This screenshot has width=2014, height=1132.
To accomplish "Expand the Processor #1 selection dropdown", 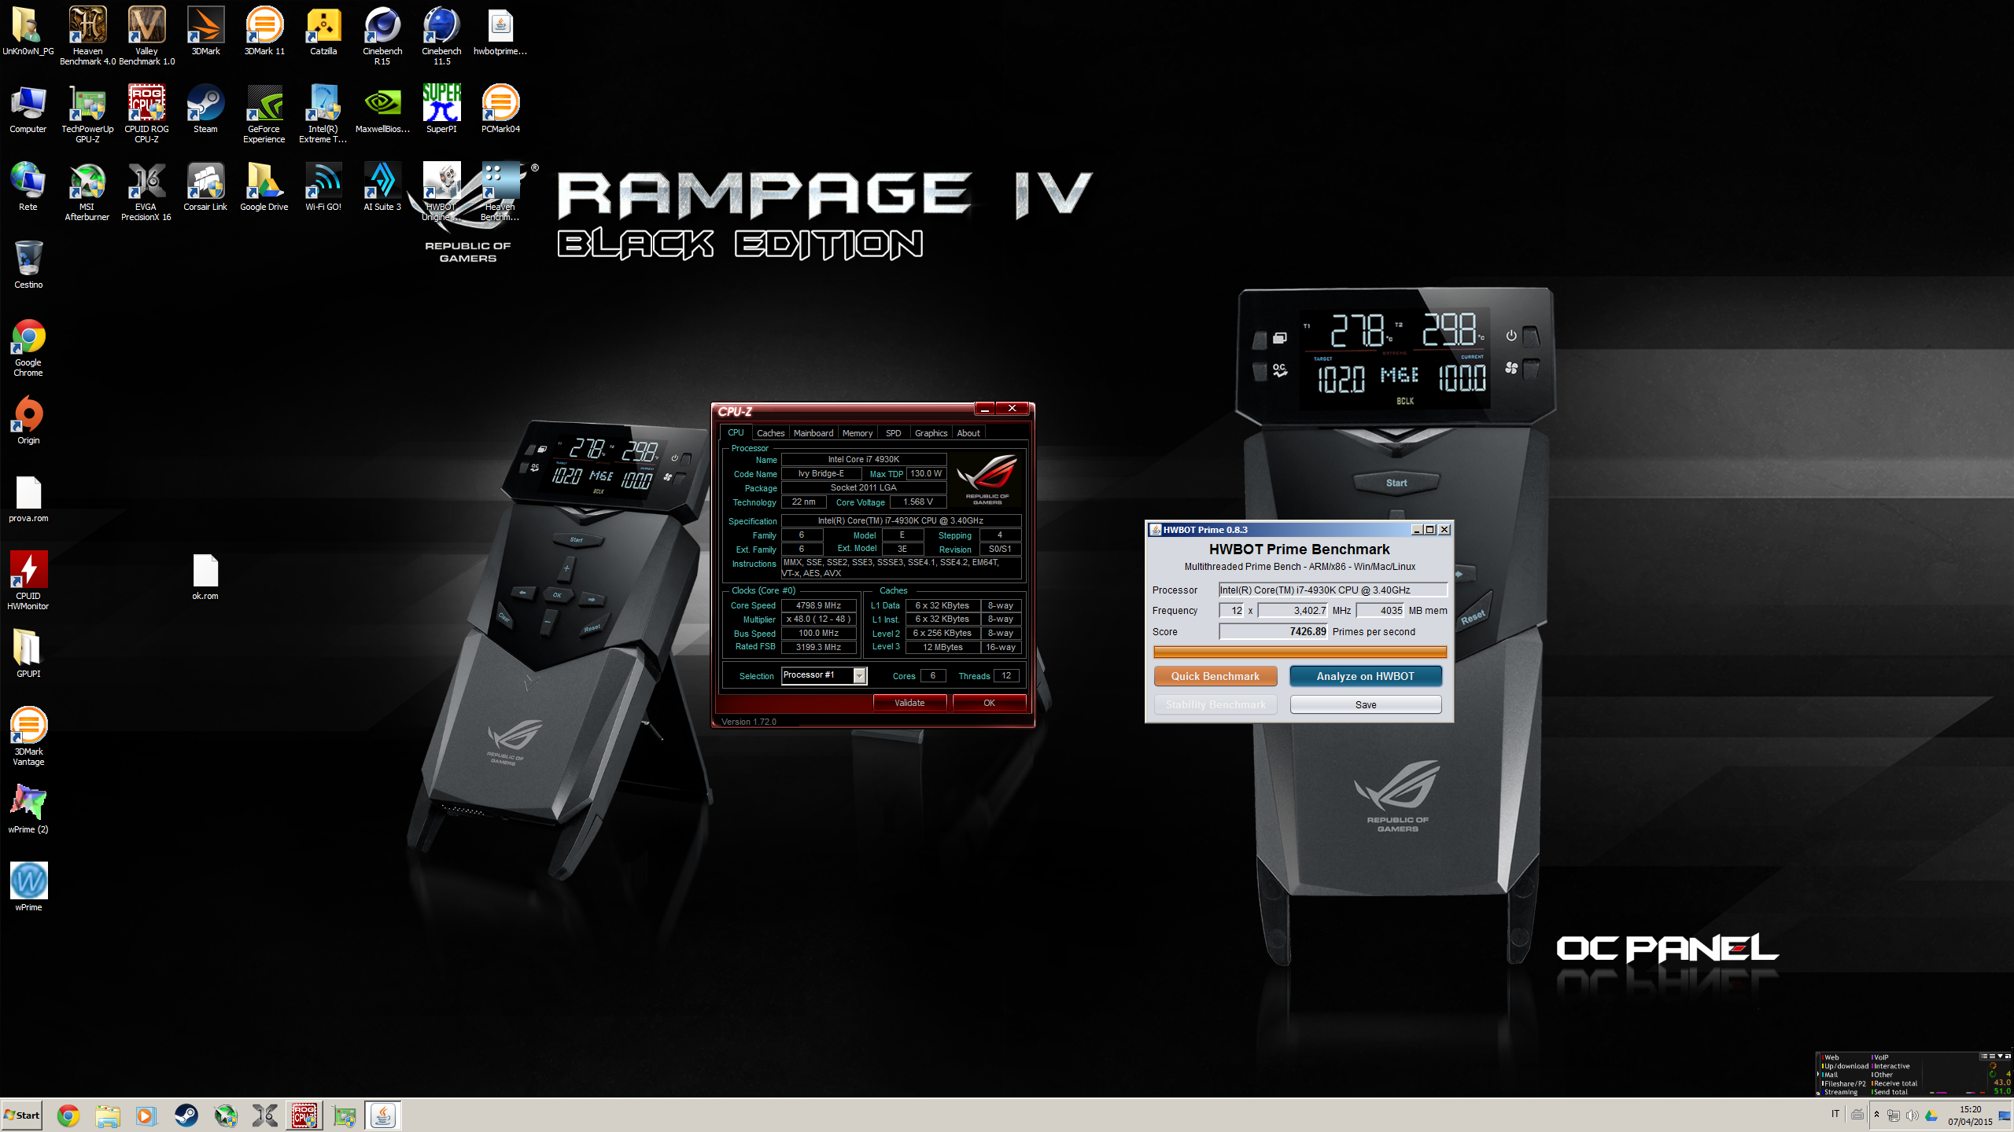I will coord(859,675).
